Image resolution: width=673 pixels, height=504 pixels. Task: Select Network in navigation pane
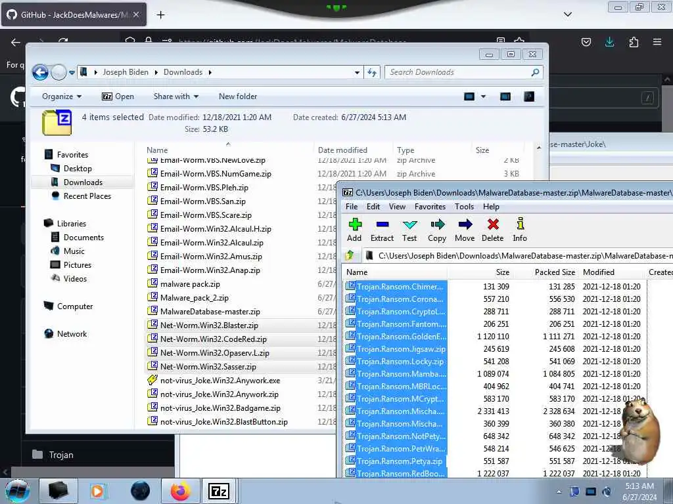pyautogui.click(x=72, y=333)
